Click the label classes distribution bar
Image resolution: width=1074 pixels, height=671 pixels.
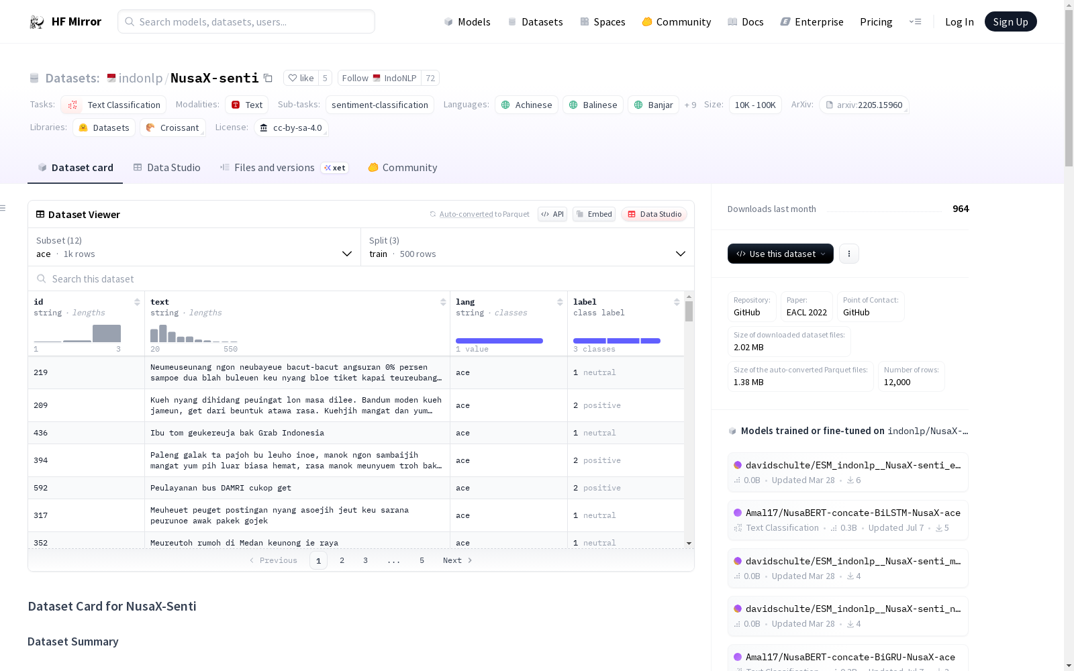click(x=617, y=341)
